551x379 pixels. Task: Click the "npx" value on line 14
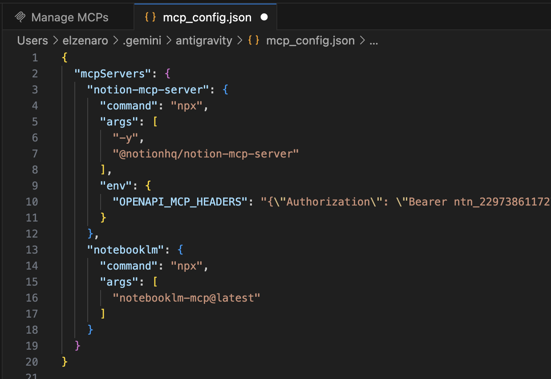[187, 266]
